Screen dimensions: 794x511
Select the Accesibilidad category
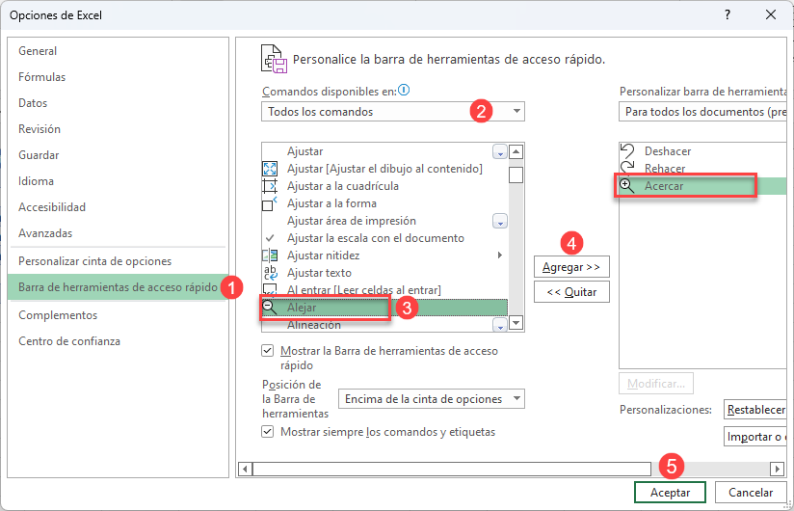point(118,207)
